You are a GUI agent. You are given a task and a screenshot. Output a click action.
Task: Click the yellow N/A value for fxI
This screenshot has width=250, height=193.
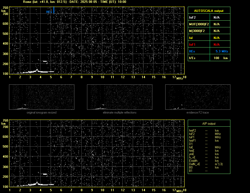[216, 38]
